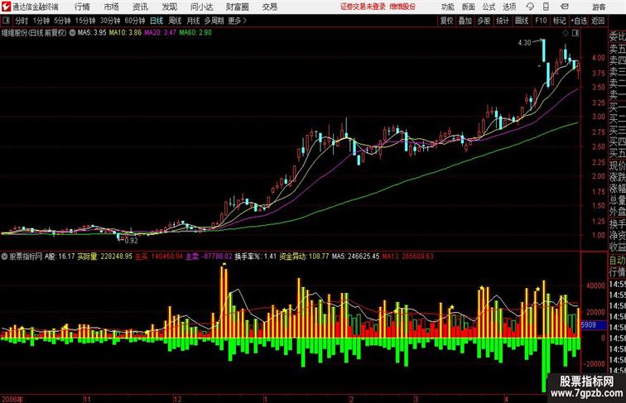The image size is (626, 403).
Task: Toggle the sidebar panel icon at chart top-right
Action: (575, 33)
